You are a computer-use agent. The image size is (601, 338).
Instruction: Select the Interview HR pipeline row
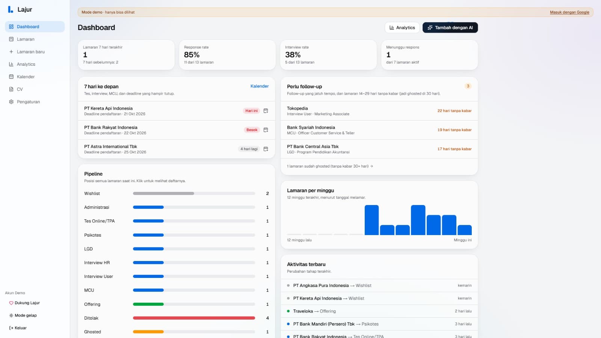176,263
